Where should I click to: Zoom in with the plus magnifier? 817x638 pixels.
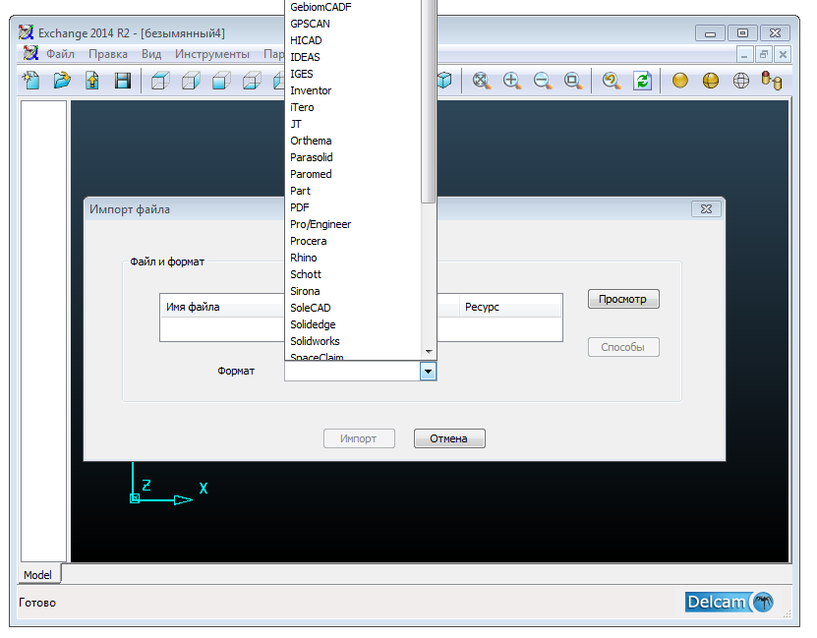coord(512,81)
